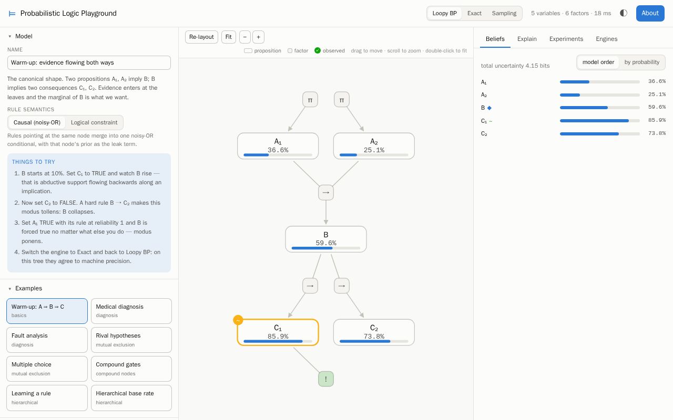Load the Rival hypotheses example
This screenshot has height=420, width=673.
(131, 340)
